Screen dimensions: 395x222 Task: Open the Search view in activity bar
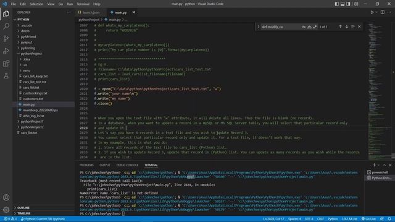pos(6,26)
